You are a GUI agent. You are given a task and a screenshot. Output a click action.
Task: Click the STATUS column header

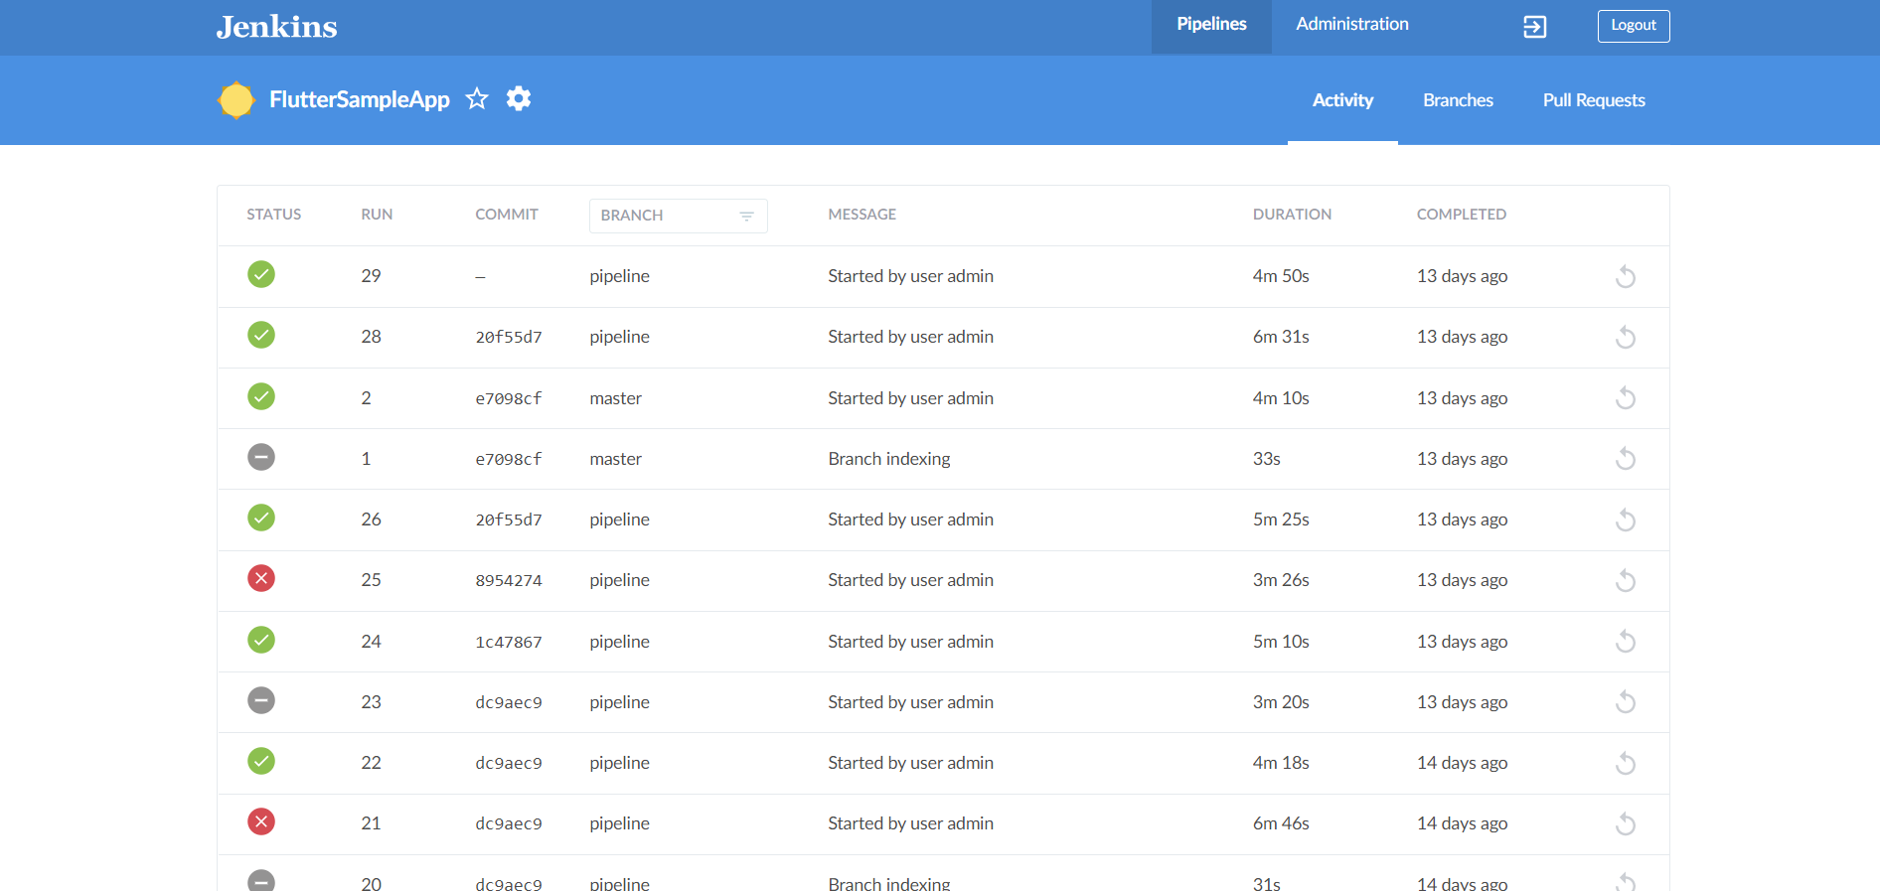pyautogui.click(x=274, y=215)
